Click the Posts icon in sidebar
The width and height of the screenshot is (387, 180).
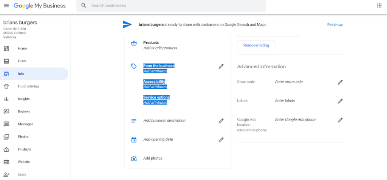(x=6, y=61)
